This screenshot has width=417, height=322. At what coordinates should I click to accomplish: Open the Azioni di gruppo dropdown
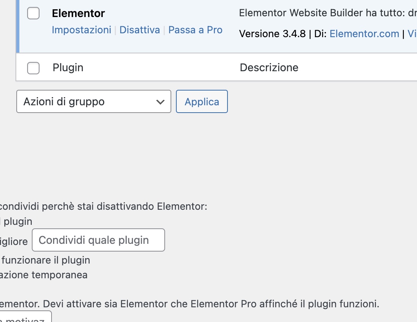tap(93, 102)
